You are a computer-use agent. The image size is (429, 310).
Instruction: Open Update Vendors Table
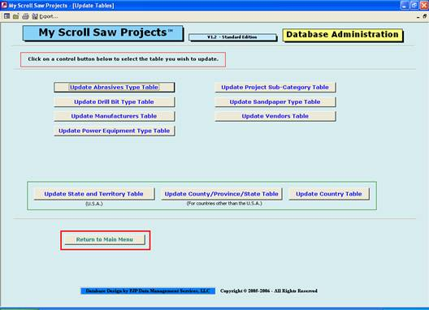275,116
